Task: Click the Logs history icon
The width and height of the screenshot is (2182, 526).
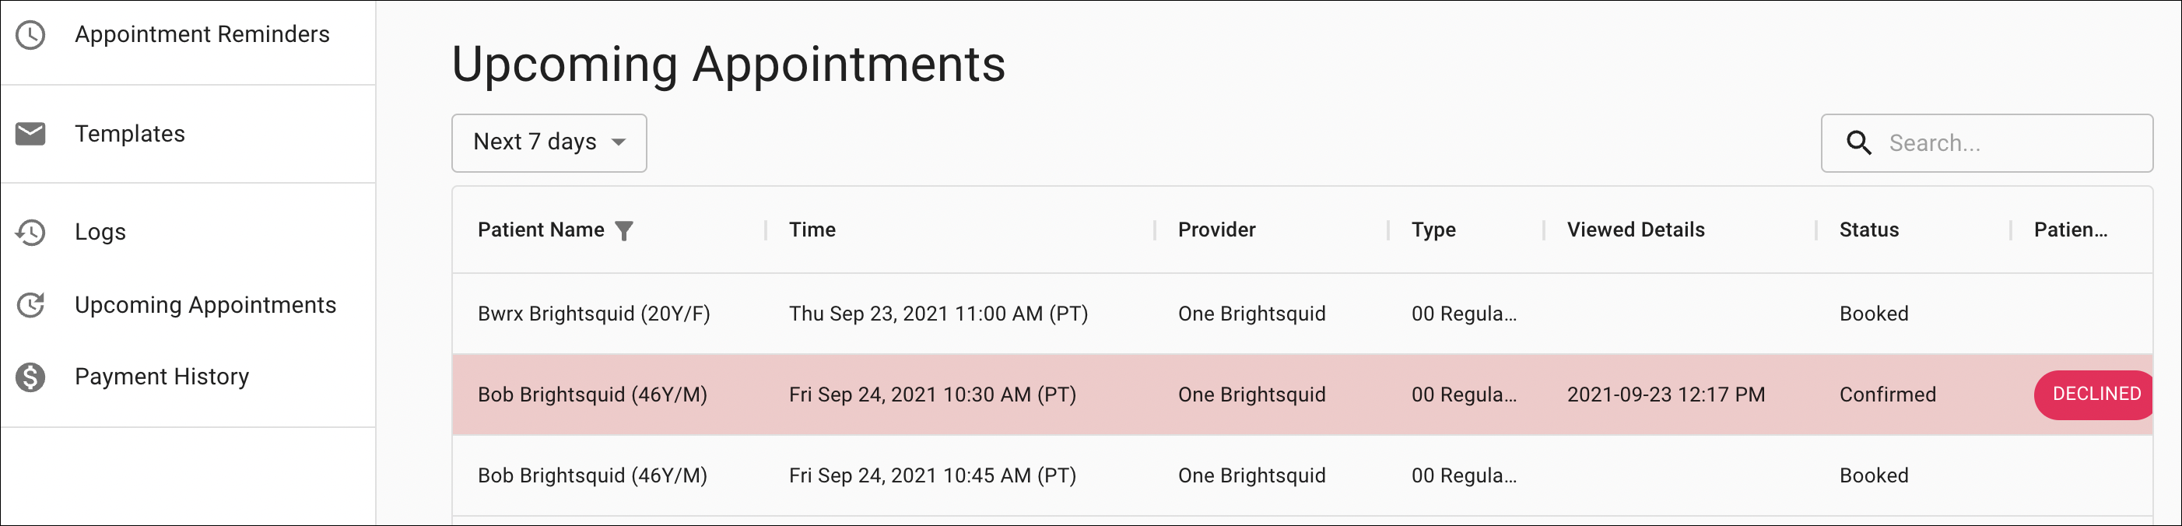Action: coord(30,232)
